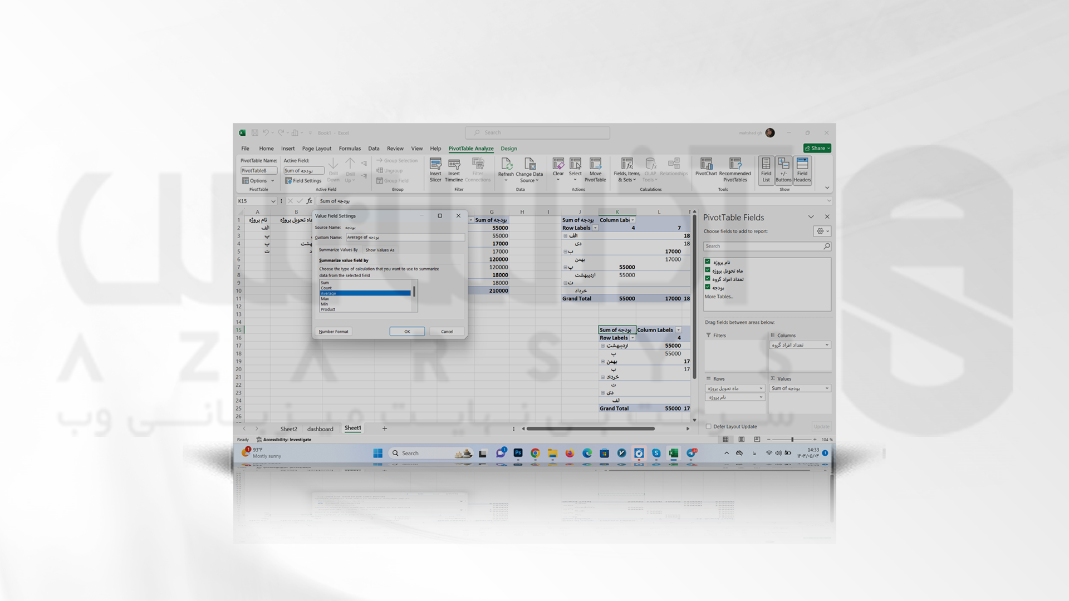Switch to the Sheet2 sheet tab
Image resolution: width=1069 pixels, height=601 pixels.
(x=288, y=429)
